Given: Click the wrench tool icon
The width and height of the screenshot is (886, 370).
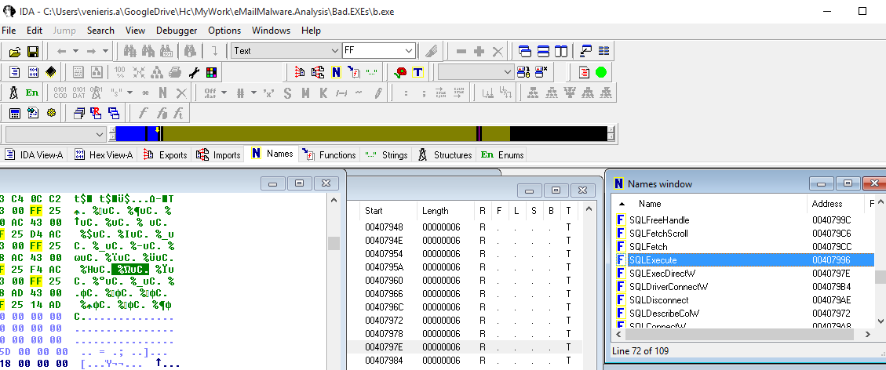Looking at the screenshot, I should [194, 73].
